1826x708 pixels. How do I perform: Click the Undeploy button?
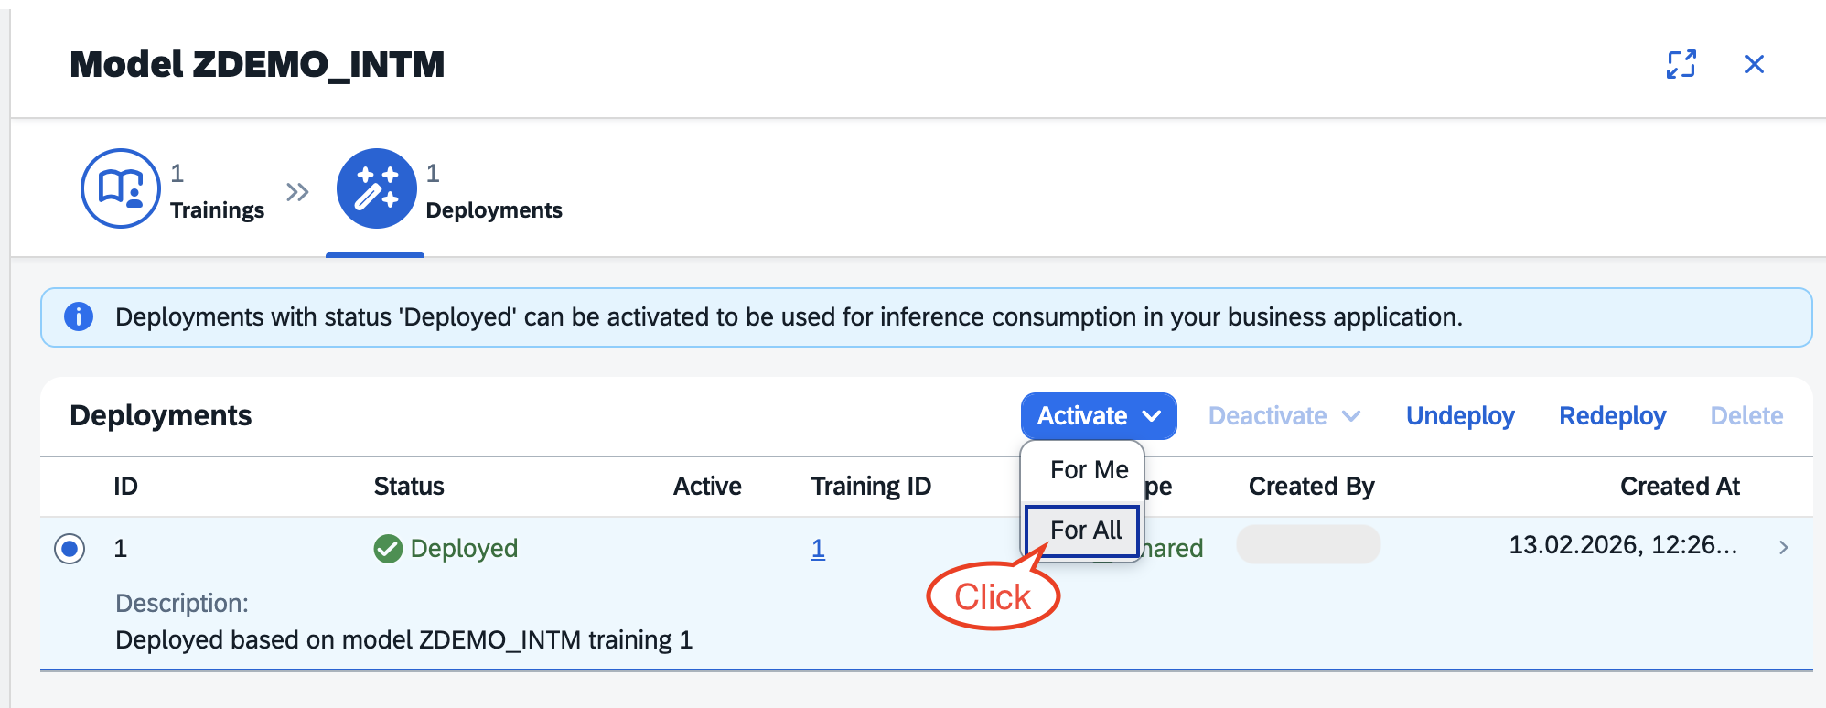[1460, 416]
